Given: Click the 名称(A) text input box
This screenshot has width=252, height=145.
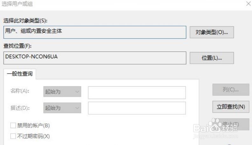Looking at the screenshot, I should point(137,93).
